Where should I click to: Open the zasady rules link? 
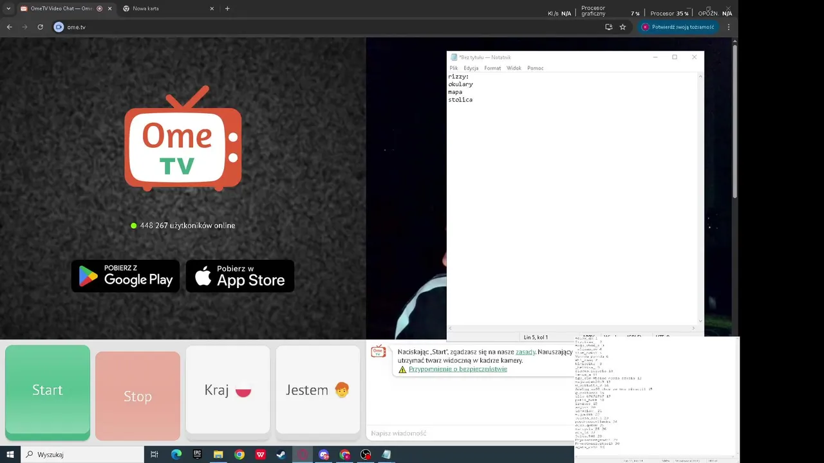[x=525, y=352]
